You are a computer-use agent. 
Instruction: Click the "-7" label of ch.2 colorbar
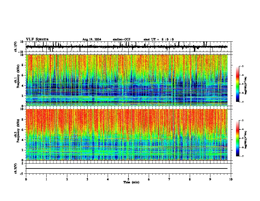[242, 156]
